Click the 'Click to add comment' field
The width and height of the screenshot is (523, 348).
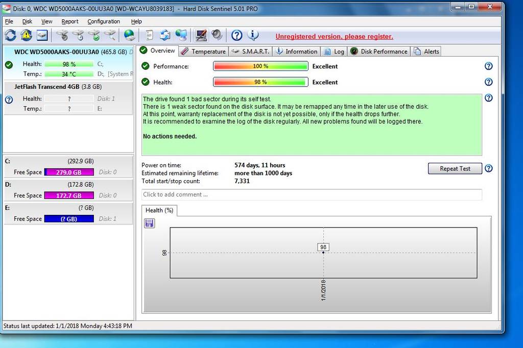[312, 194]
